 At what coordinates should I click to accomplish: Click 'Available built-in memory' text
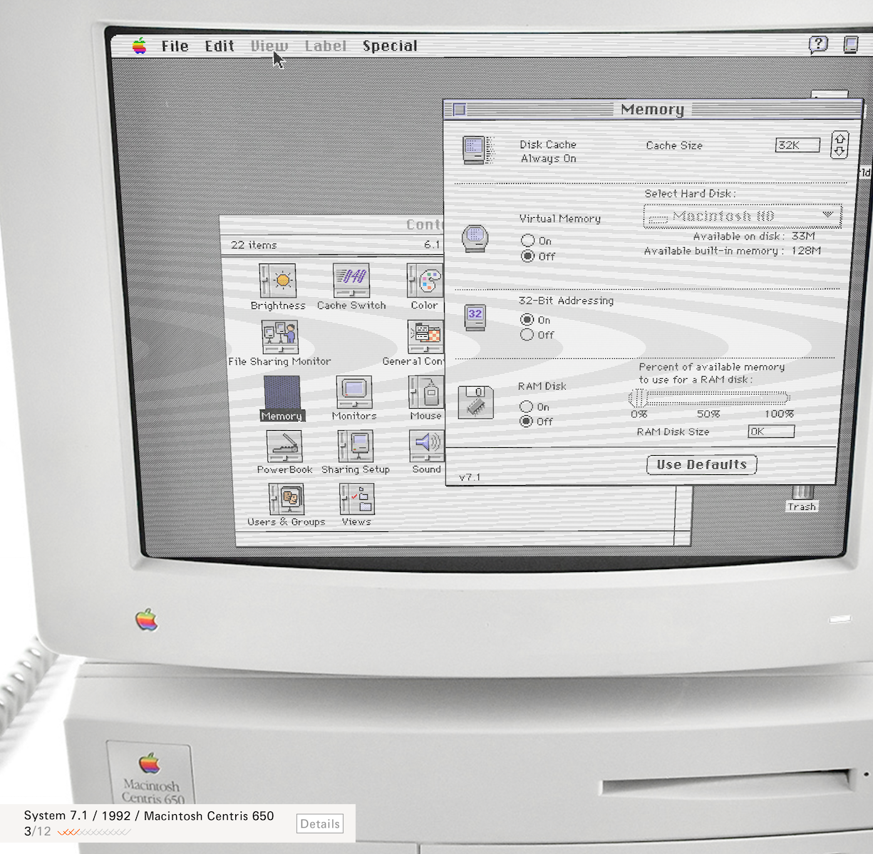click(x=714, y=251)
